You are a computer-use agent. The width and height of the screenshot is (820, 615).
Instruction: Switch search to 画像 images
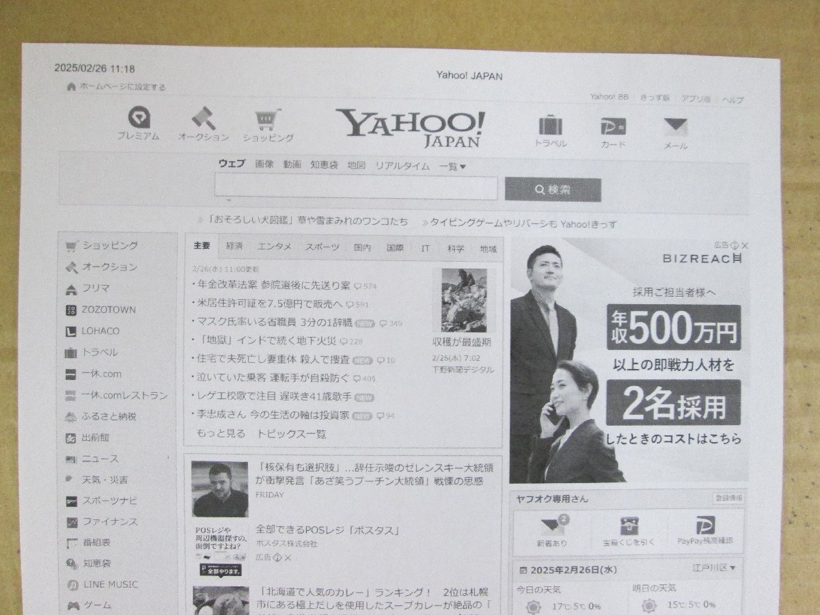(x=264, y=164)
